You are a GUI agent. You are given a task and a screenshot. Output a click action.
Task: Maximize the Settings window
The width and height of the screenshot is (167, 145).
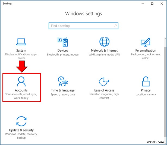152,4
